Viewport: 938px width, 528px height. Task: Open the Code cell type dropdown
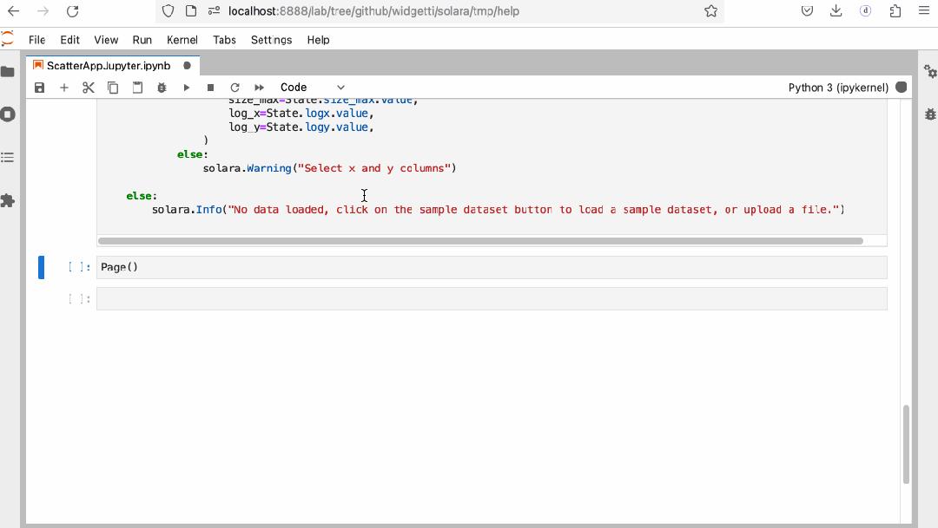click(311, 87)
